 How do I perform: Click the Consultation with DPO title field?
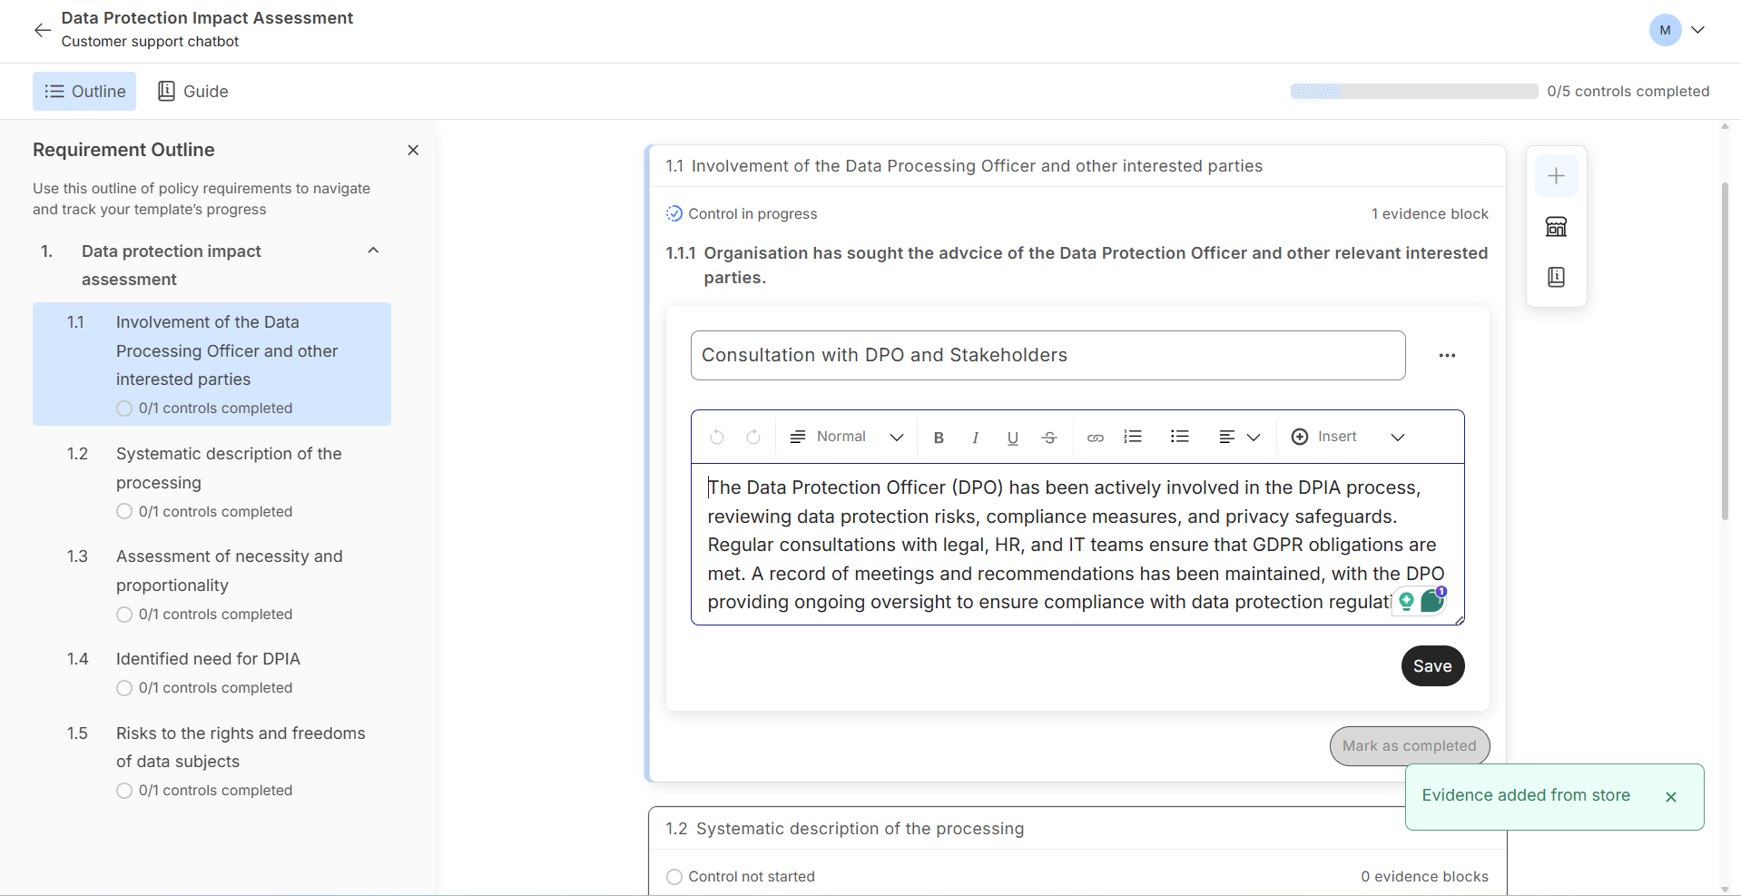[x=1048, y=356]
